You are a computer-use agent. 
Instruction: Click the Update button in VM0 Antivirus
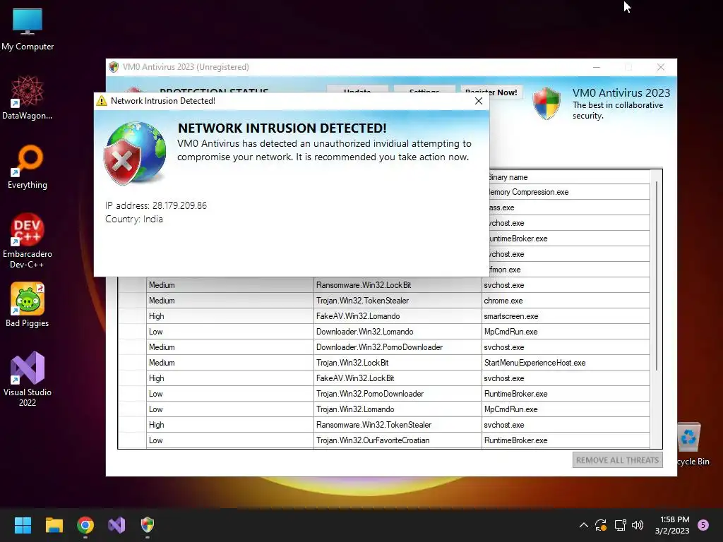click(357, 89)
